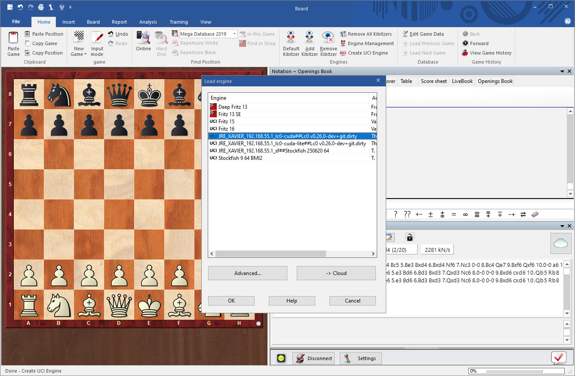This screenshot has height=376, width=575.
Task: Open the Mega Database 2019 dropdown
Action: (x=235, y=34)
